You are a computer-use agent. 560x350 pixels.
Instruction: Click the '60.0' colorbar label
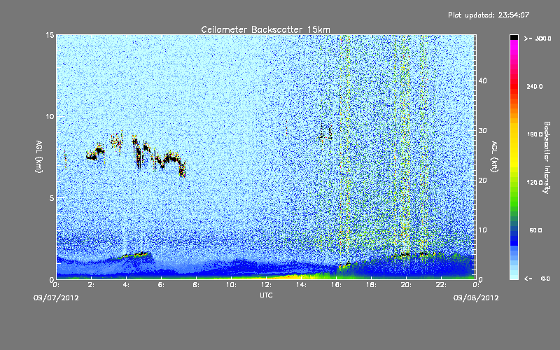[x=535, y=230]
